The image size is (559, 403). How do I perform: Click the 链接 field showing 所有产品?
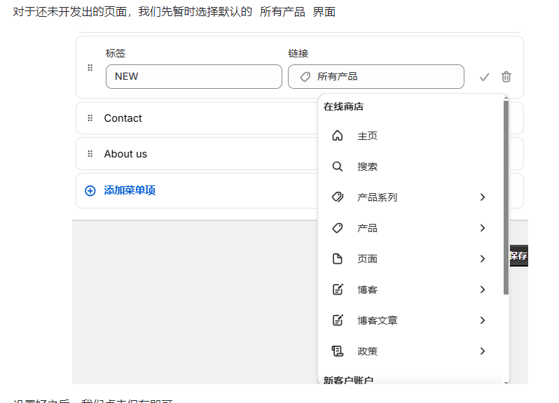[x=376, y=76]
